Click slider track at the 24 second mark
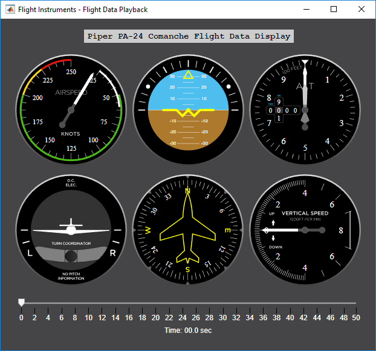This screenshot has width=376, height=351. [x=183, y=303]
